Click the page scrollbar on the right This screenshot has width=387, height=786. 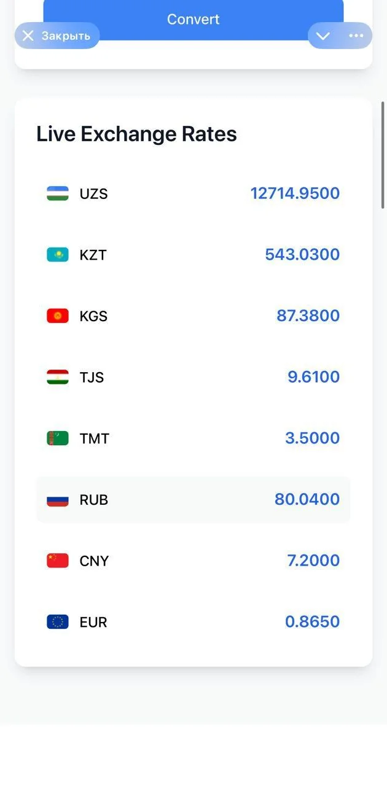(x=383, y=155)
